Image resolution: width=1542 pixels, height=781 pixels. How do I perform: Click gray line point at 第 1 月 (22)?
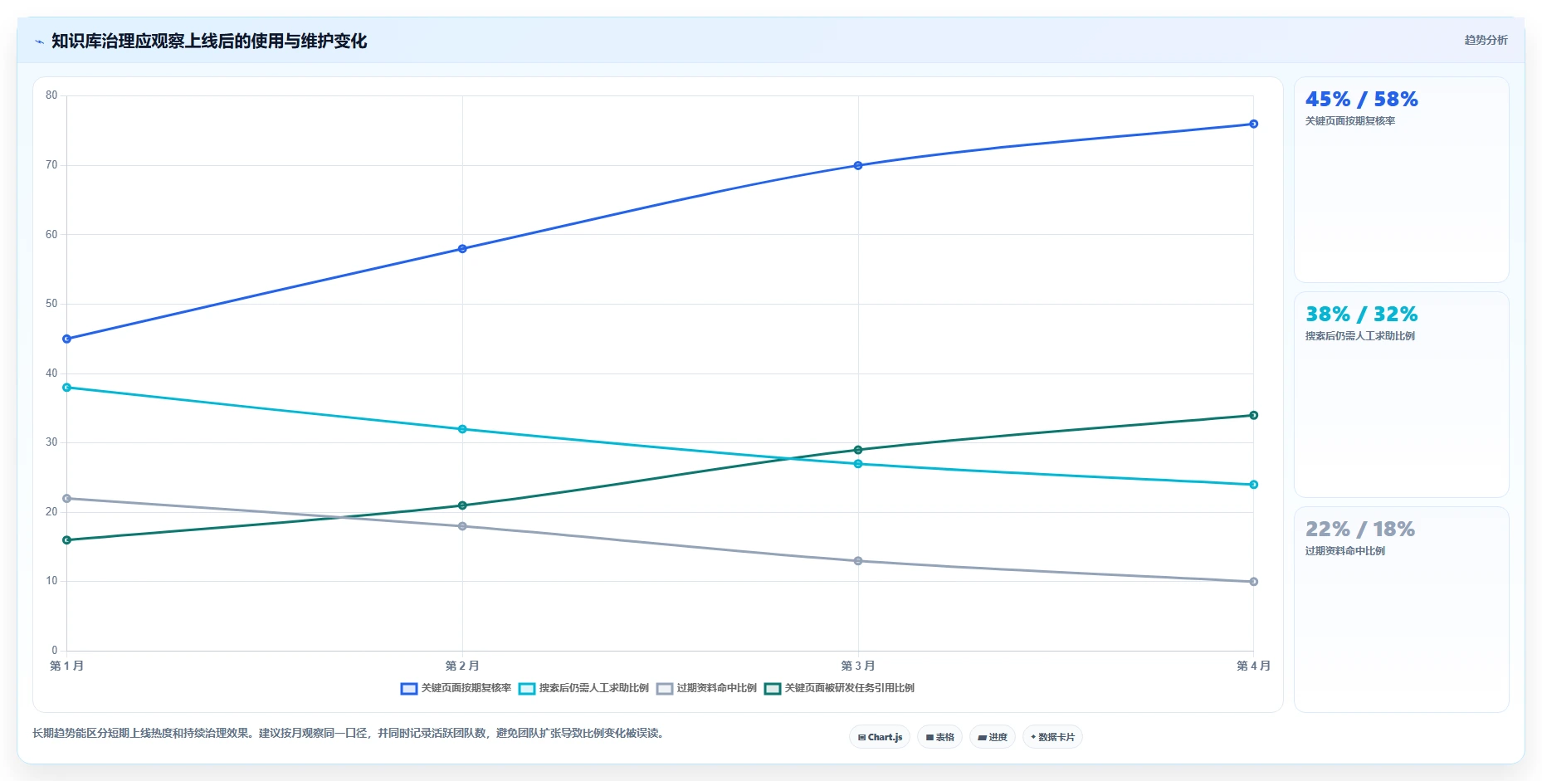coord(67,499)
